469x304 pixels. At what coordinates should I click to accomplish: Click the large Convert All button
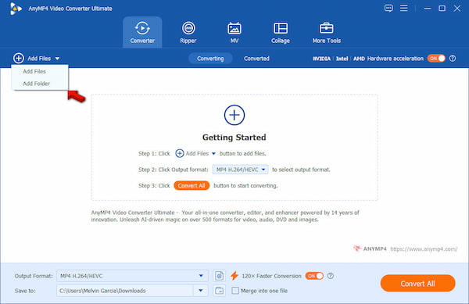pyautogui.click(x=418, y=284)
